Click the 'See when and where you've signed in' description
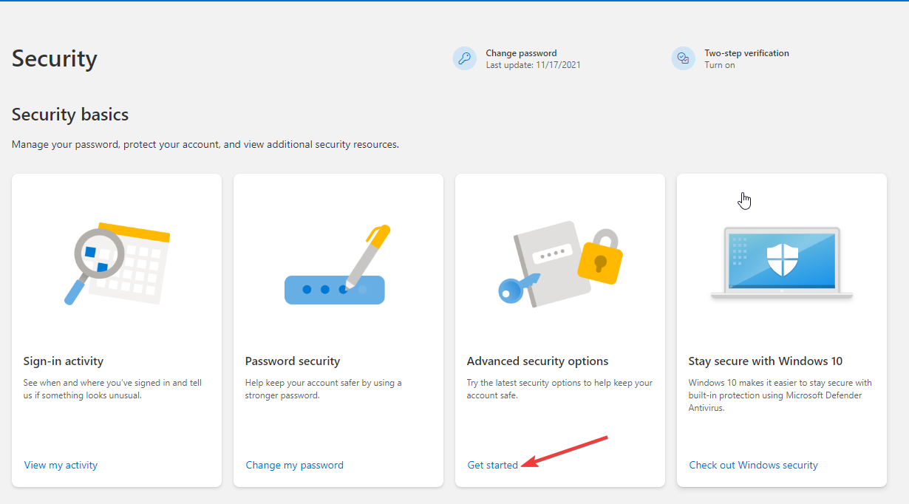 112,389
